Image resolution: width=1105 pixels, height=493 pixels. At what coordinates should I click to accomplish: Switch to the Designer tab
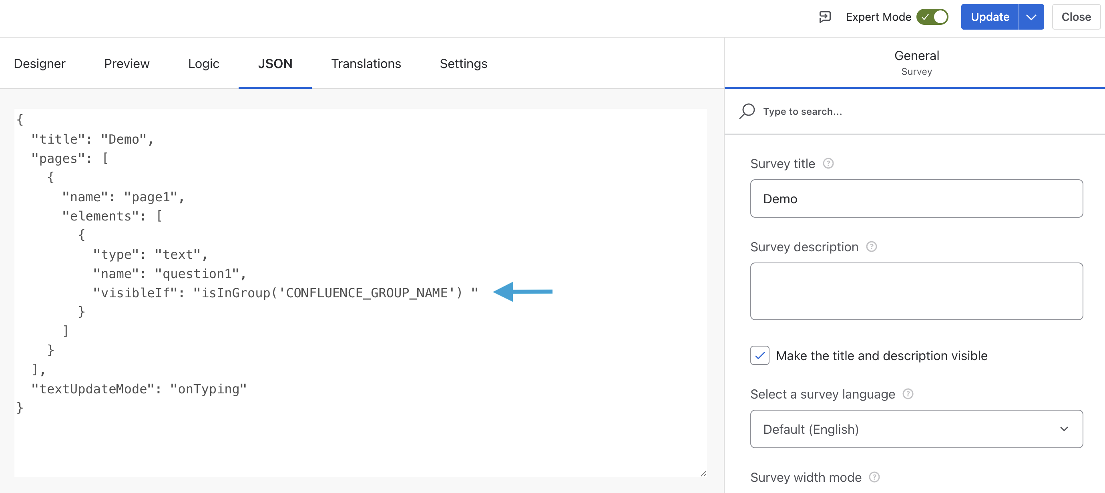coord(40,64)
